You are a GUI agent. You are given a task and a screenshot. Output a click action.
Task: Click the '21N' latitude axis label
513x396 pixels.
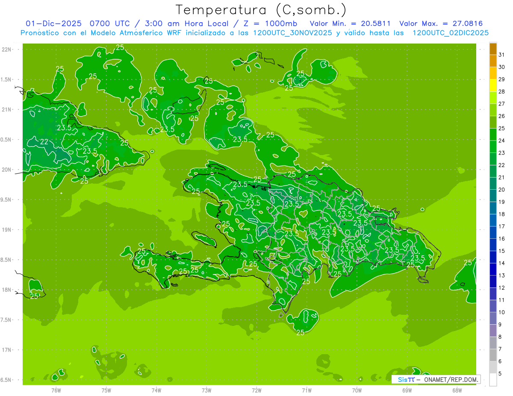coord(6,109)
